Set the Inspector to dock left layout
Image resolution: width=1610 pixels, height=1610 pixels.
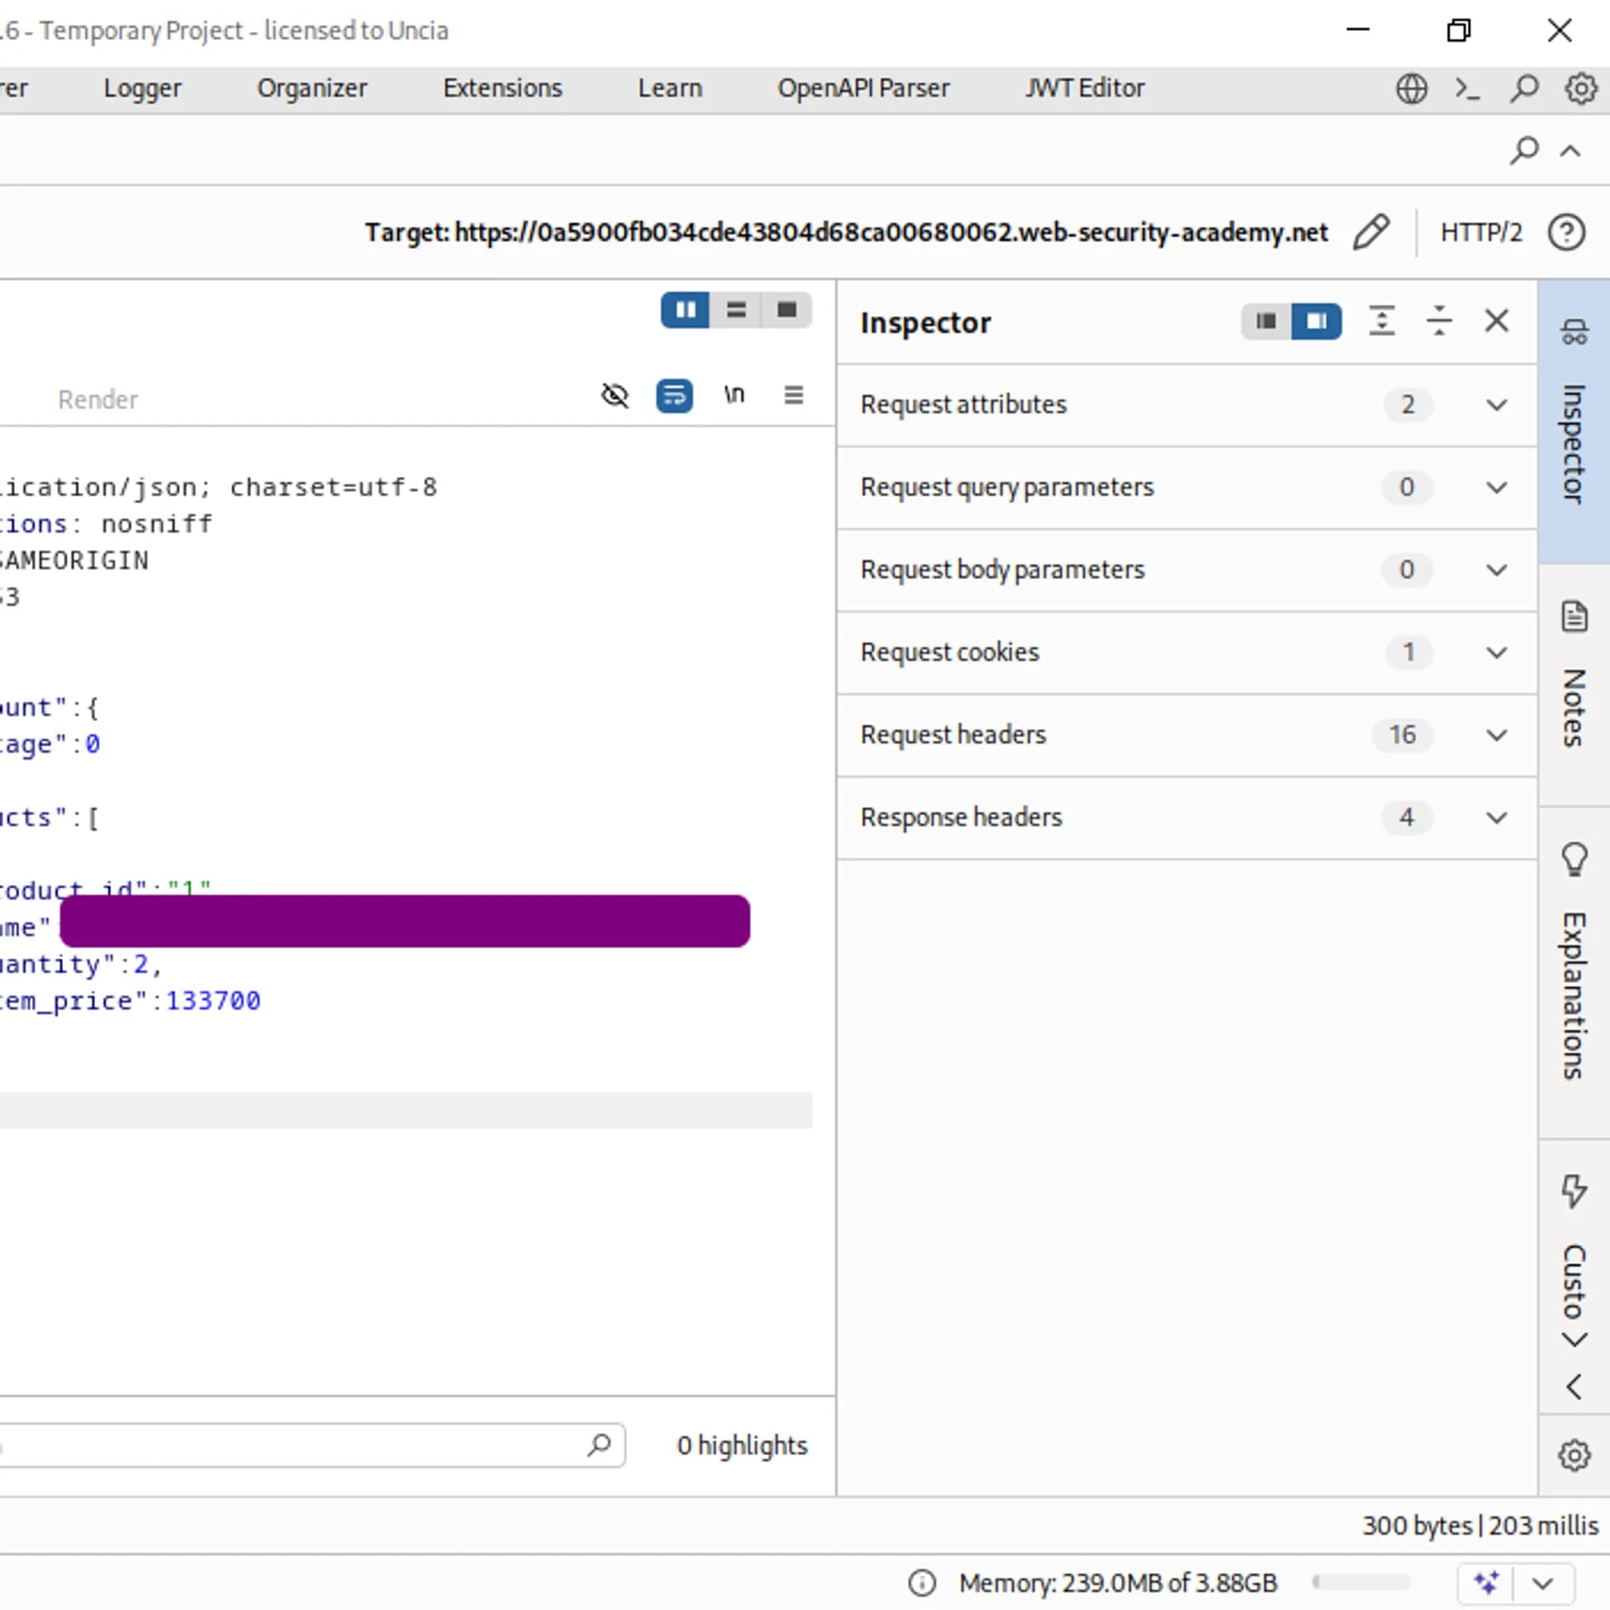tap(1266, 321)
